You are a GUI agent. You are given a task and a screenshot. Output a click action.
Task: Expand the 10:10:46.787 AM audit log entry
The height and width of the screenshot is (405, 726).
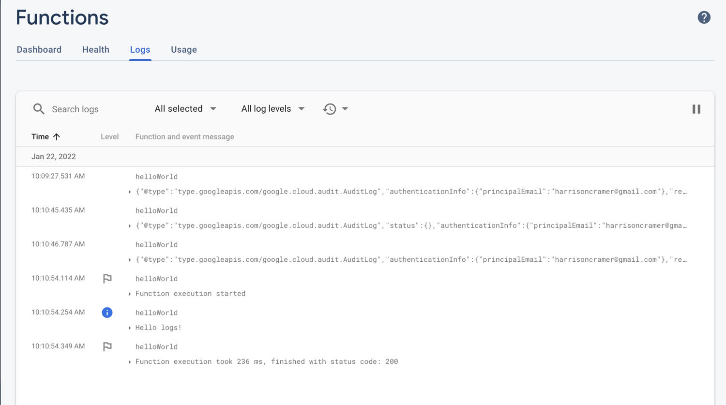(x=130, y=260)
